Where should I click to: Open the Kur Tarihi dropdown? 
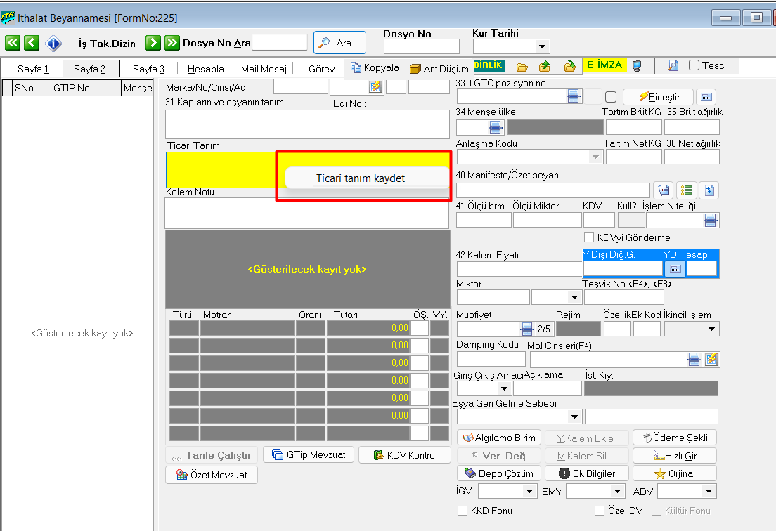coord(542,46)
